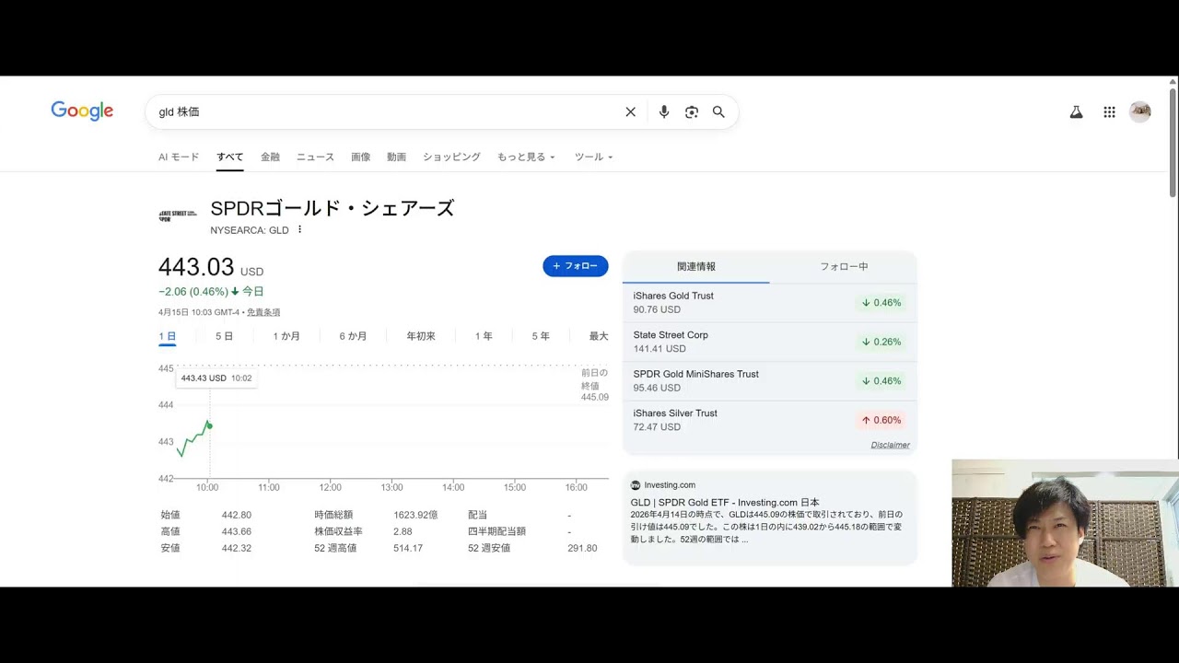Open the three-dot menu next to NYSEARCA: GLD
The height and width of the screenshot is (663, 1179).
click(299, 229)
